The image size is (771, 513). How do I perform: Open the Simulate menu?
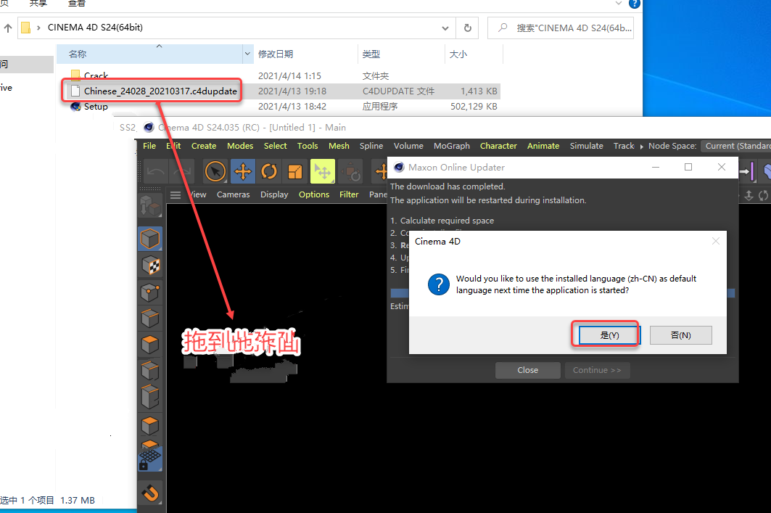coord(587,146)
